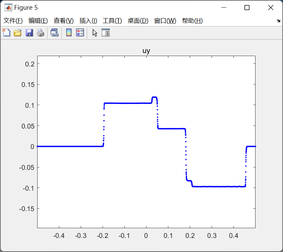The height and width of the screenshot is (252, 283).
Task: Open the 窗口(W) menu
Action: click(165, 21)
